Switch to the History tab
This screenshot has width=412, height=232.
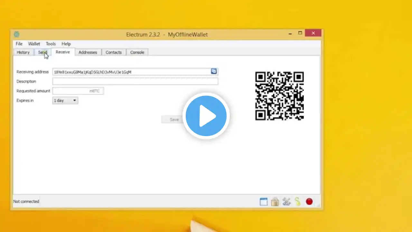pos(23,52)
